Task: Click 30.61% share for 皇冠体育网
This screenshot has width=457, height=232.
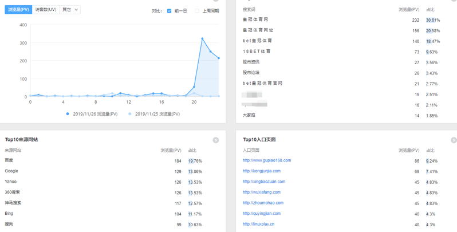Action: click(x=433, y=20)
